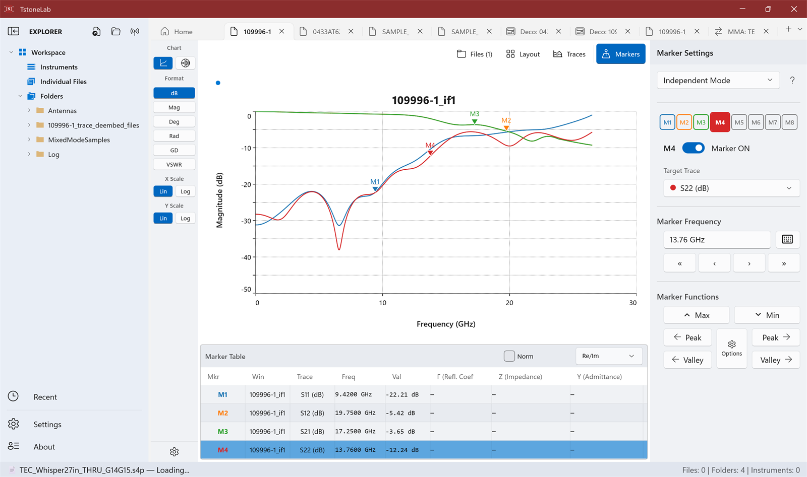Jump marker frequency far left double arrow
807x477 pixels.
pyautogui.click(x=680, y=263)
